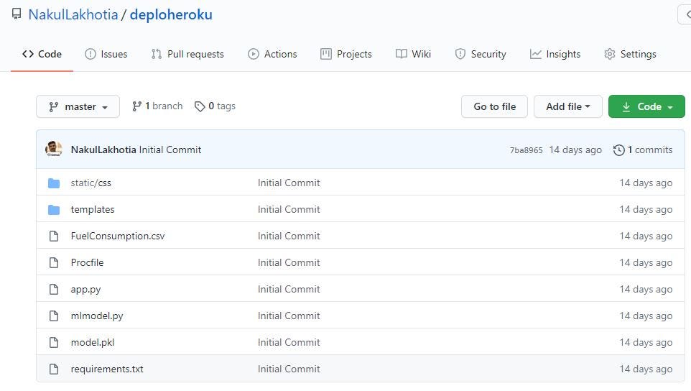Go to the Insights tab
The width and height of the screenshot is (691, 391).
(555, 54)
